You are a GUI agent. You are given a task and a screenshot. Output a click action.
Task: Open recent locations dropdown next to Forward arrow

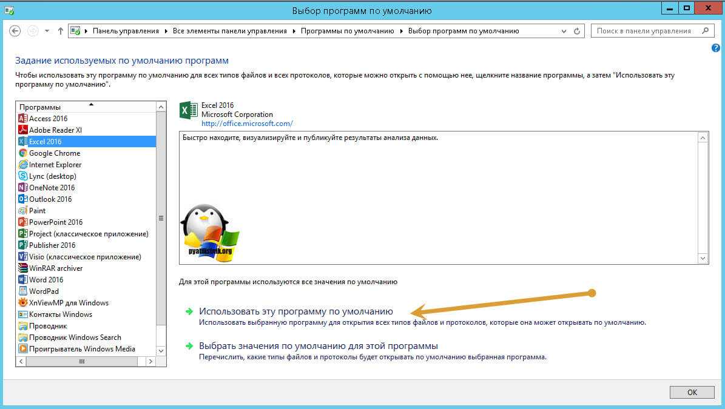[x=47, y=31]
